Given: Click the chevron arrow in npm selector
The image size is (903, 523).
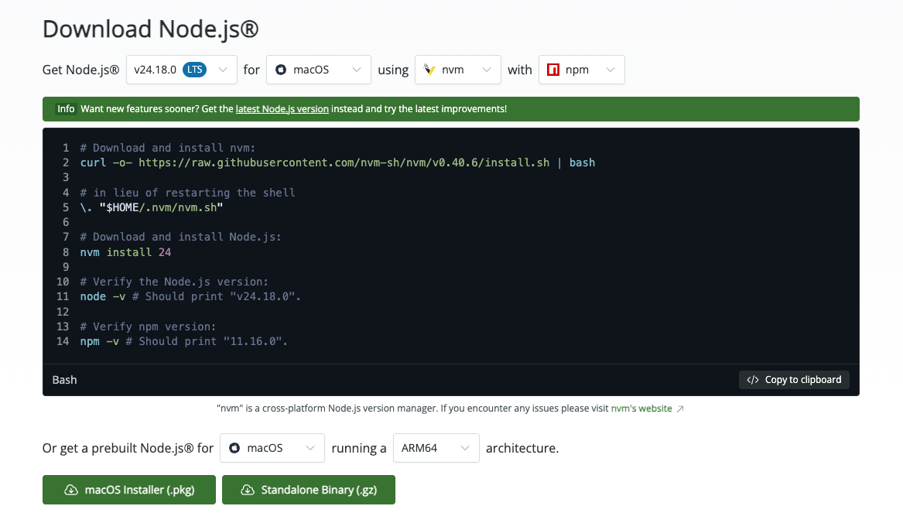Looking at the screenshot, I should (x=611, y=70).
